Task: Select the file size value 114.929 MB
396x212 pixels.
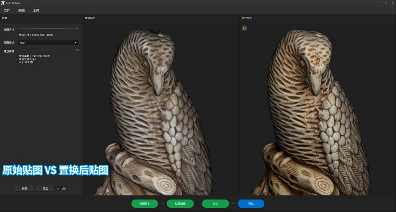Action: (x=26, y=62)
